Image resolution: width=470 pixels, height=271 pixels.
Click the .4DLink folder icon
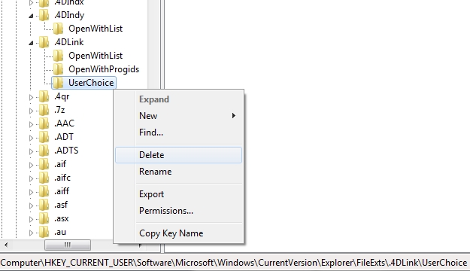click(44, 42)
